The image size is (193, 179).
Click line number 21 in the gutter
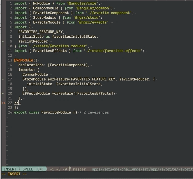tap(10, 98)
